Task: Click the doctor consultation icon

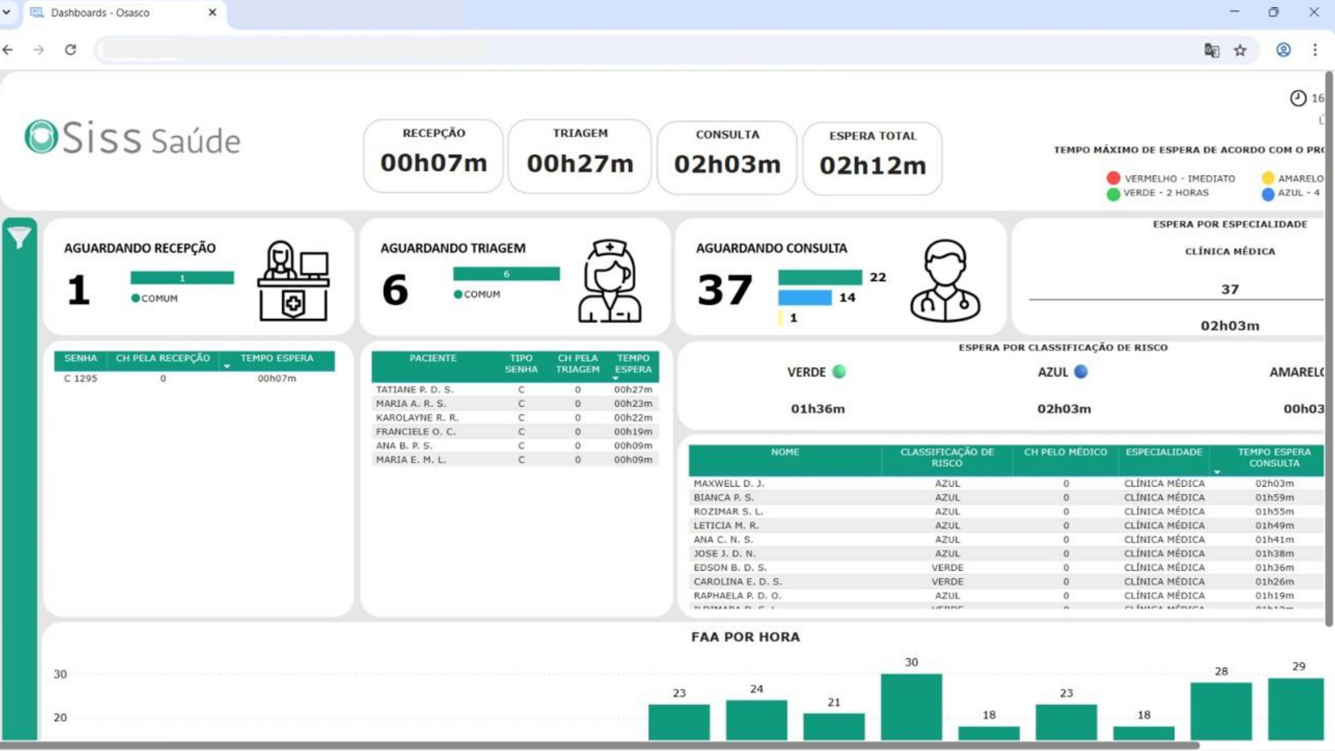Action: [x=945, y=281]
